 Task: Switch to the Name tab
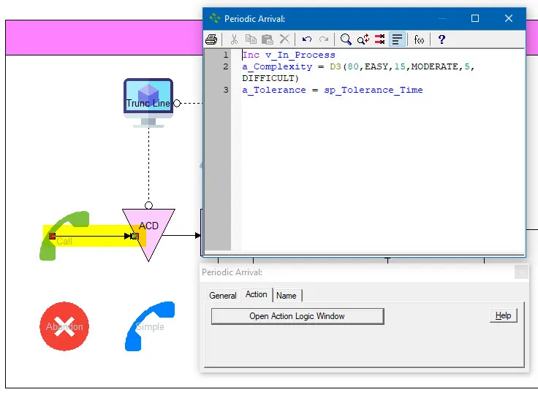pyautogui.click(x=286, y=295)
